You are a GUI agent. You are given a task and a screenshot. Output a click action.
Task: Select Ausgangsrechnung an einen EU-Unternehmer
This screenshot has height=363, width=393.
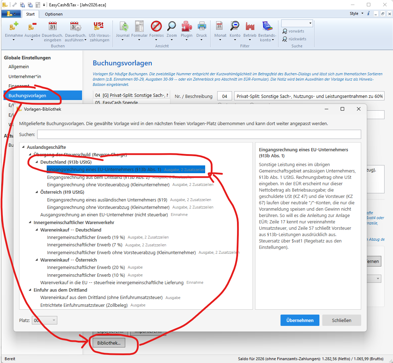pyautogui.click(x=104, y=215)
